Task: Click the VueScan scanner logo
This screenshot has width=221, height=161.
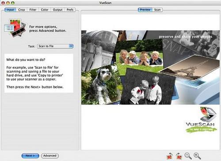Action: click(201, 120)
